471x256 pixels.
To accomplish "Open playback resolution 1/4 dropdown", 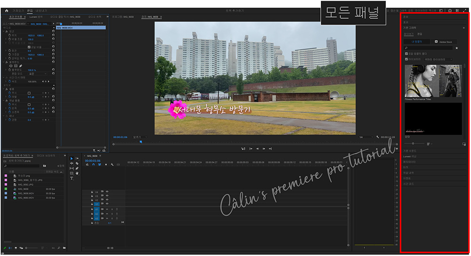I will (366, 137).
